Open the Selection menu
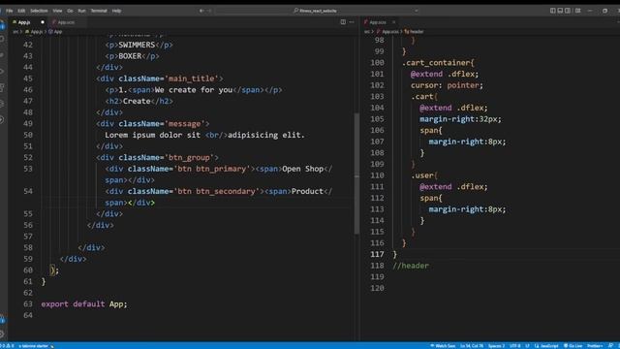 pyautogui.click(x=39, y=11)
